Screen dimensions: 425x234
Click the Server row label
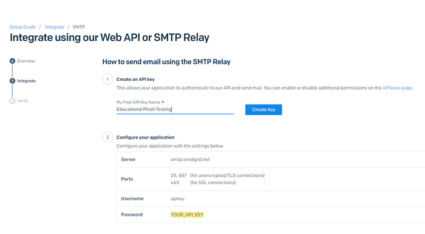coord(128,159)
